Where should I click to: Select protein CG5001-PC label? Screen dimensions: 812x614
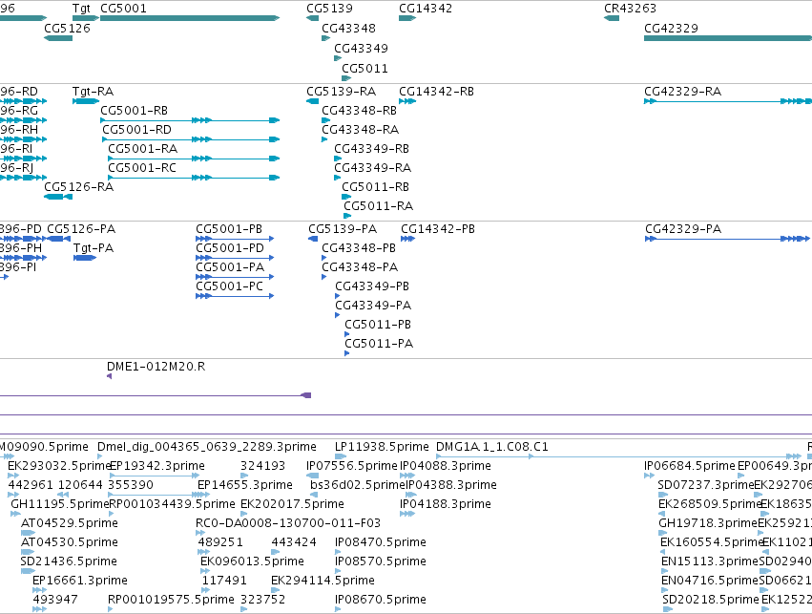pyautogui.click(x=229, y=286)
